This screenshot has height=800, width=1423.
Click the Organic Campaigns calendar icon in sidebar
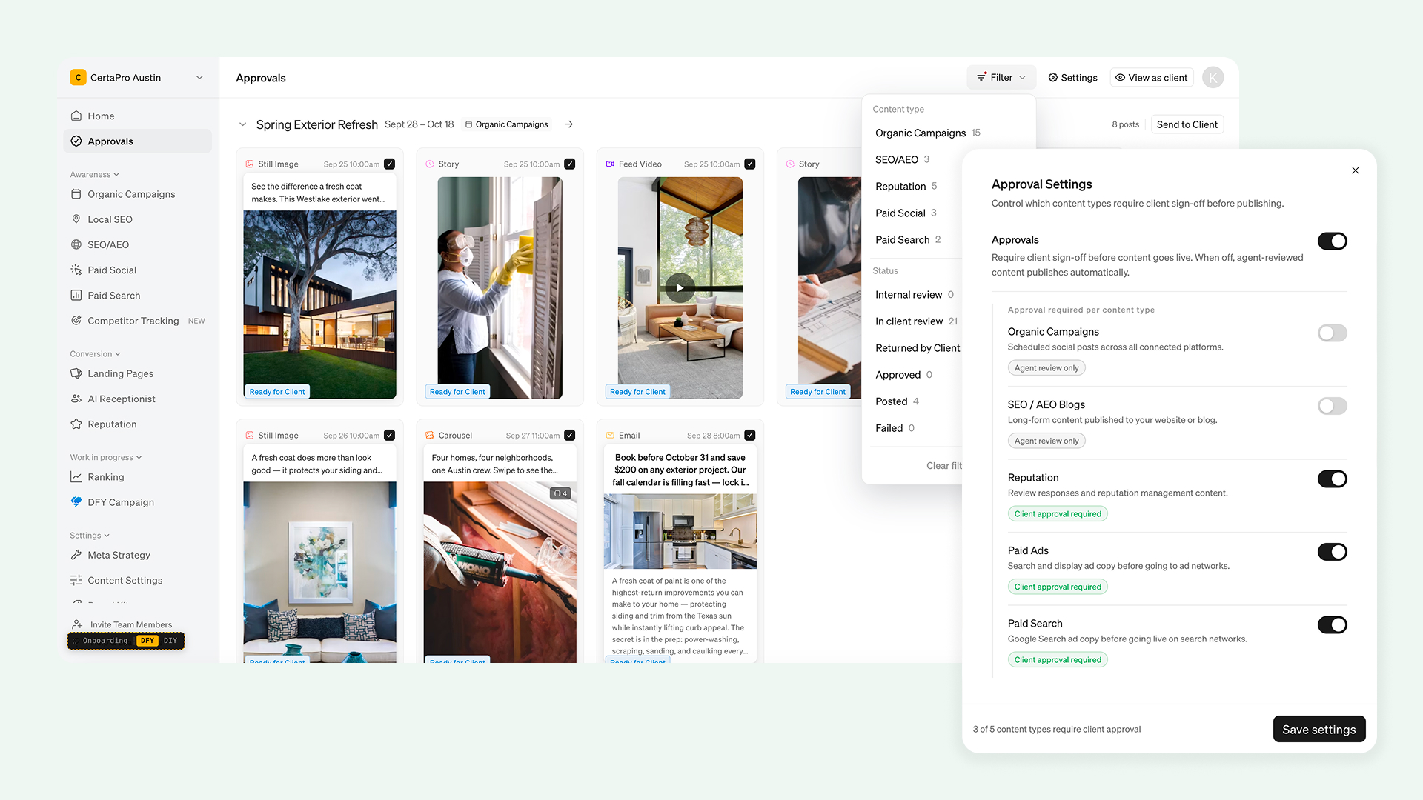tap(76, 194)
